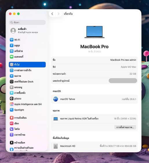The image size is (149, 163).
Task: Click the Liquid Retina XDR display laptop icon
Action: point(56,119)
